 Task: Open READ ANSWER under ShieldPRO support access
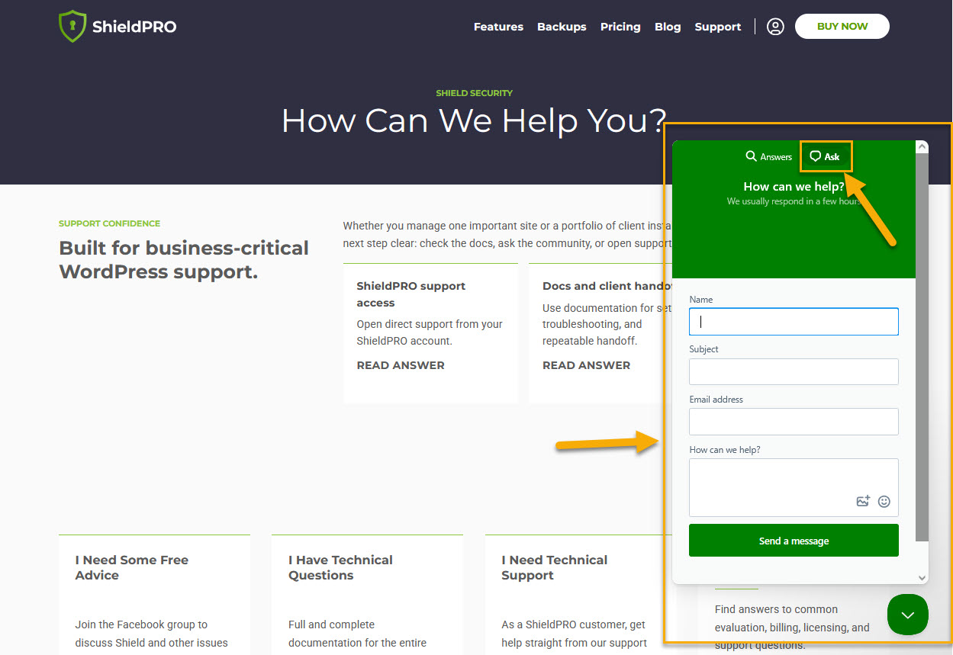(401, 365)
